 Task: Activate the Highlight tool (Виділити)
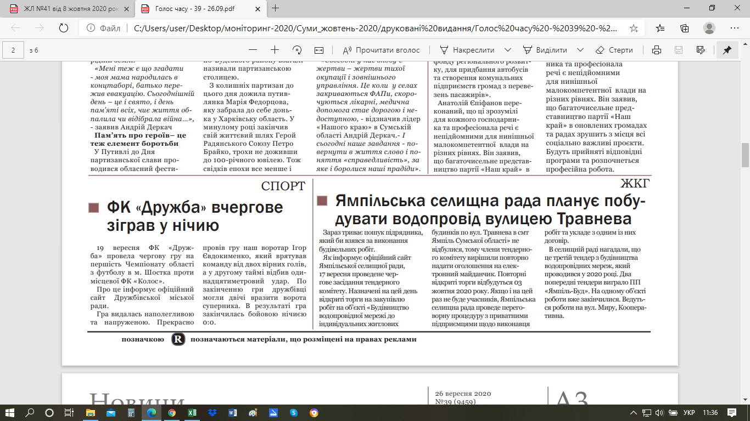pos(545,50)
